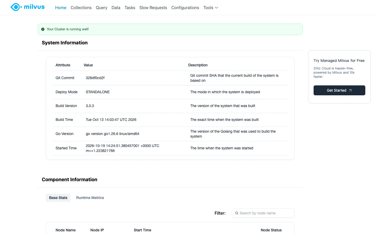Switch to the Runtime Metrics tab
376x235 pixels.
point(90,198)
